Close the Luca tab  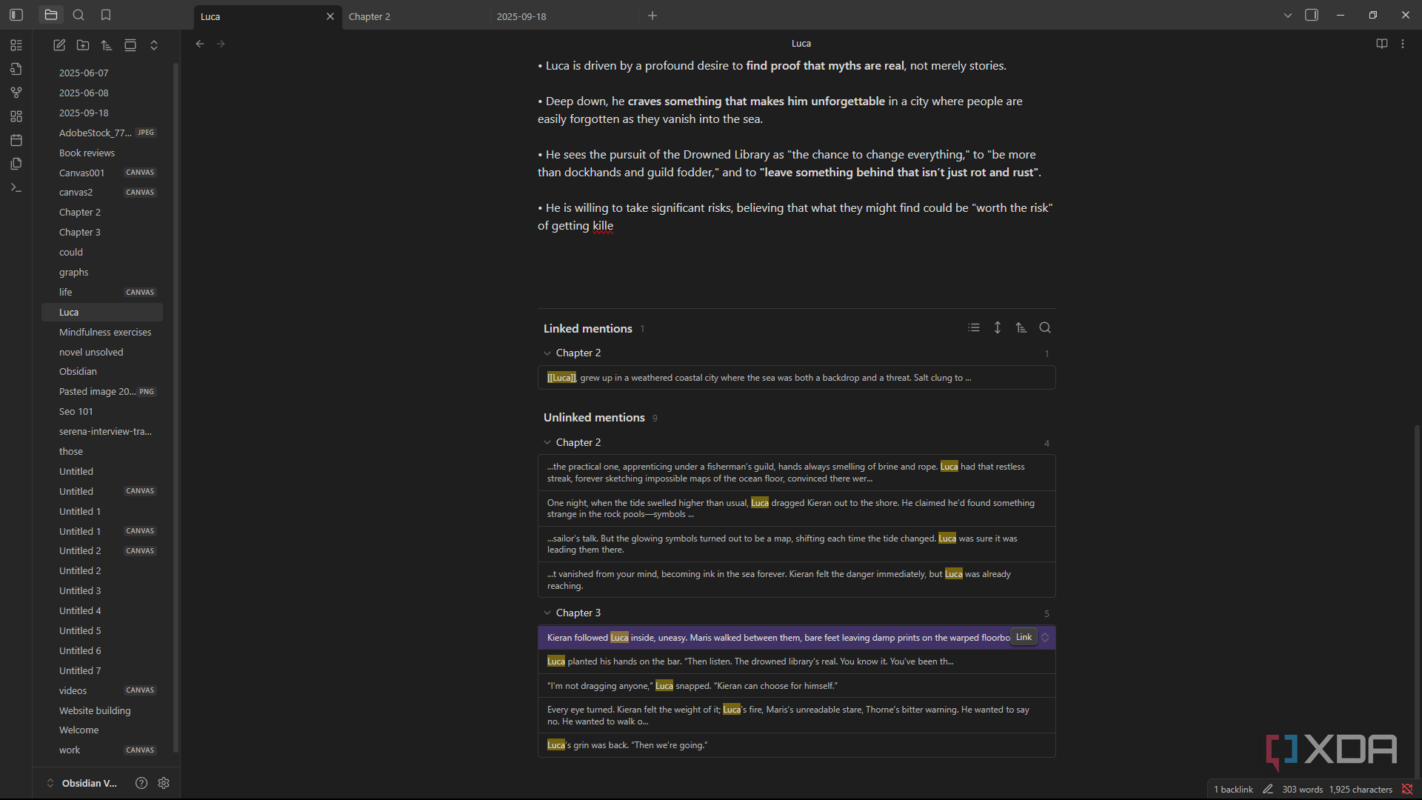[330, 16]
